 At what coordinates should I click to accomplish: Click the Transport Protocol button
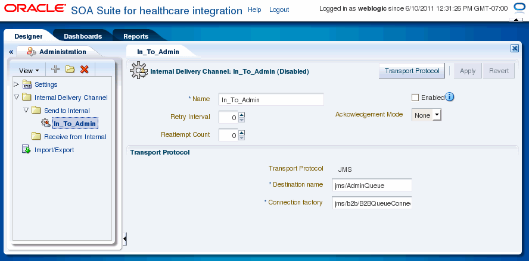tap(412, 71)
